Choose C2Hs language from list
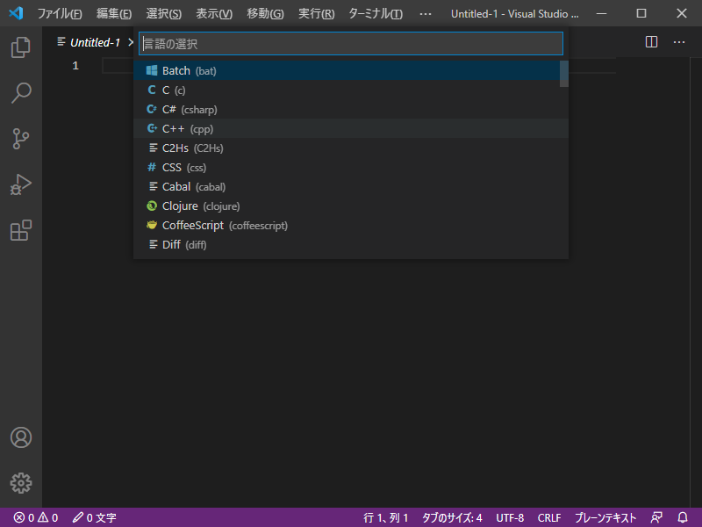The height and width of the screenshot is (527, 702). (x=351, y=148)
